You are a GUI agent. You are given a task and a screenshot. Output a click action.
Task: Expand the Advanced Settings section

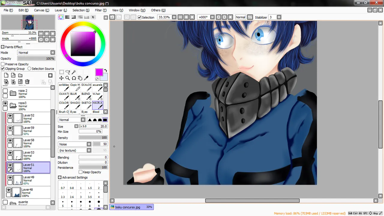60,178
